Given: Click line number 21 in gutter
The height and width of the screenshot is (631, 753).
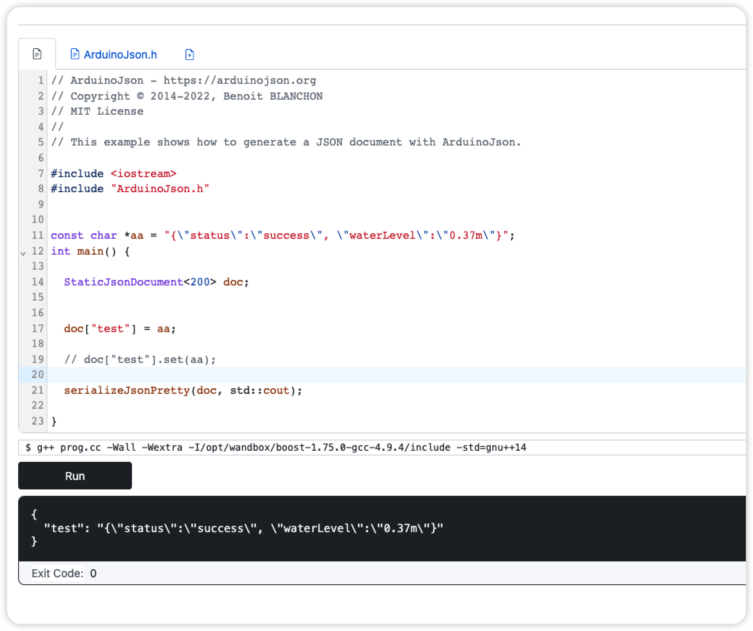Looking at the screenshot, I should pyautogui.click(x=38, y=391).
